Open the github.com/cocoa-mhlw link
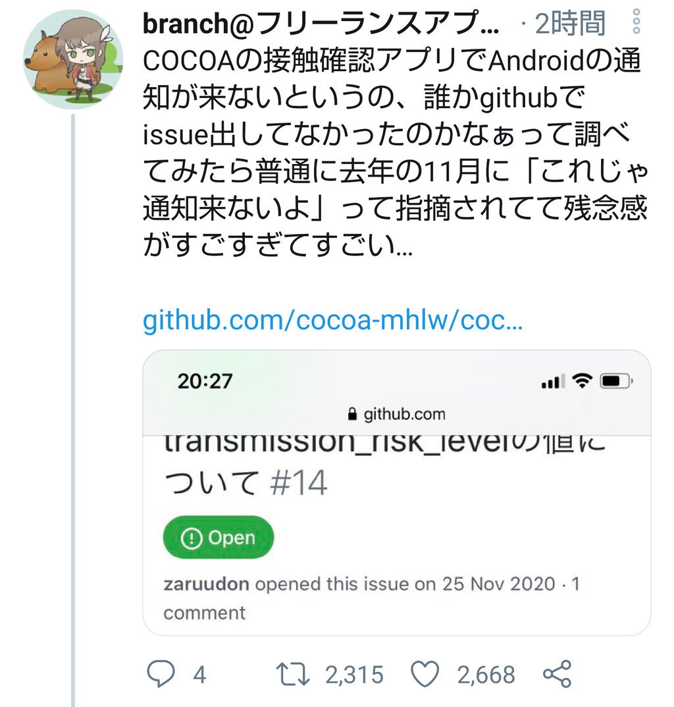Viewport: 674px width, 707px height. 332,320
